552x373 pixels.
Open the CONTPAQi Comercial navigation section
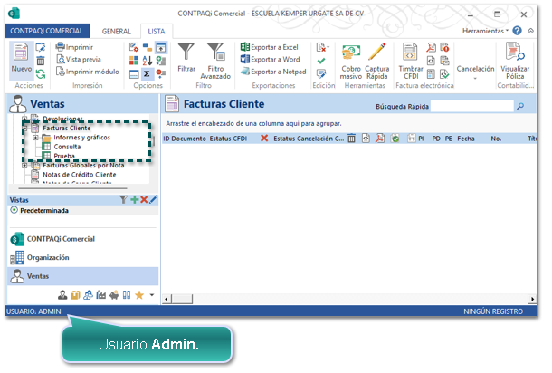83,239
